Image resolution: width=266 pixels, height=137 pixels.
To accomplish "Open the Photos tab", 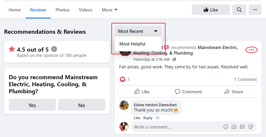I will click(x=62, y=10).
